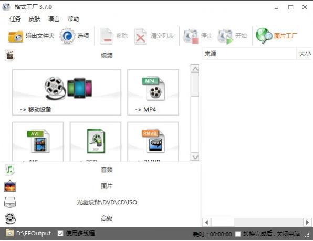Click the 大小 column header
Viewport: 313px width, 241px height.
coord(305,54)
